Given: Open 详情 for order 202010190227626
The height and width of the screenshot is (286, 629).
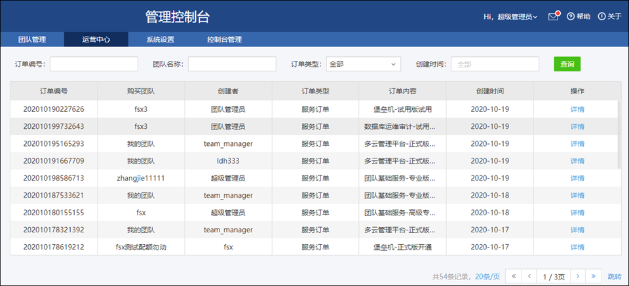Looking at the screenshot, I should pyautogui.click(x=577, y=109).
